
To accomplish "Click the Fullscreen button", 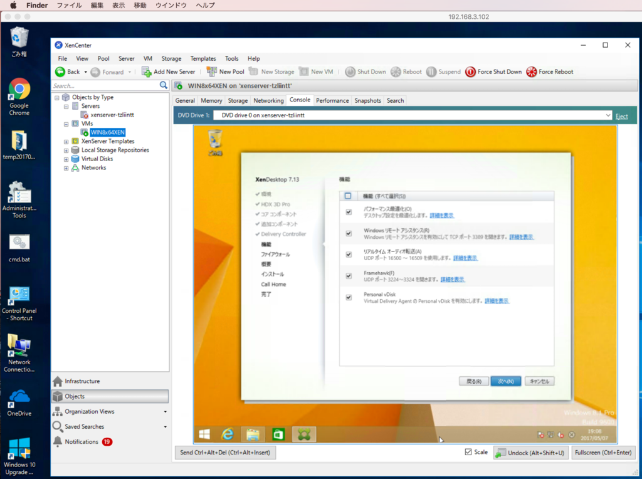I will (603, 453).
